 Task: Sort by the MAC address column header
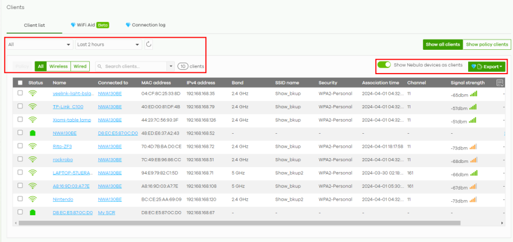click(156, 83)
